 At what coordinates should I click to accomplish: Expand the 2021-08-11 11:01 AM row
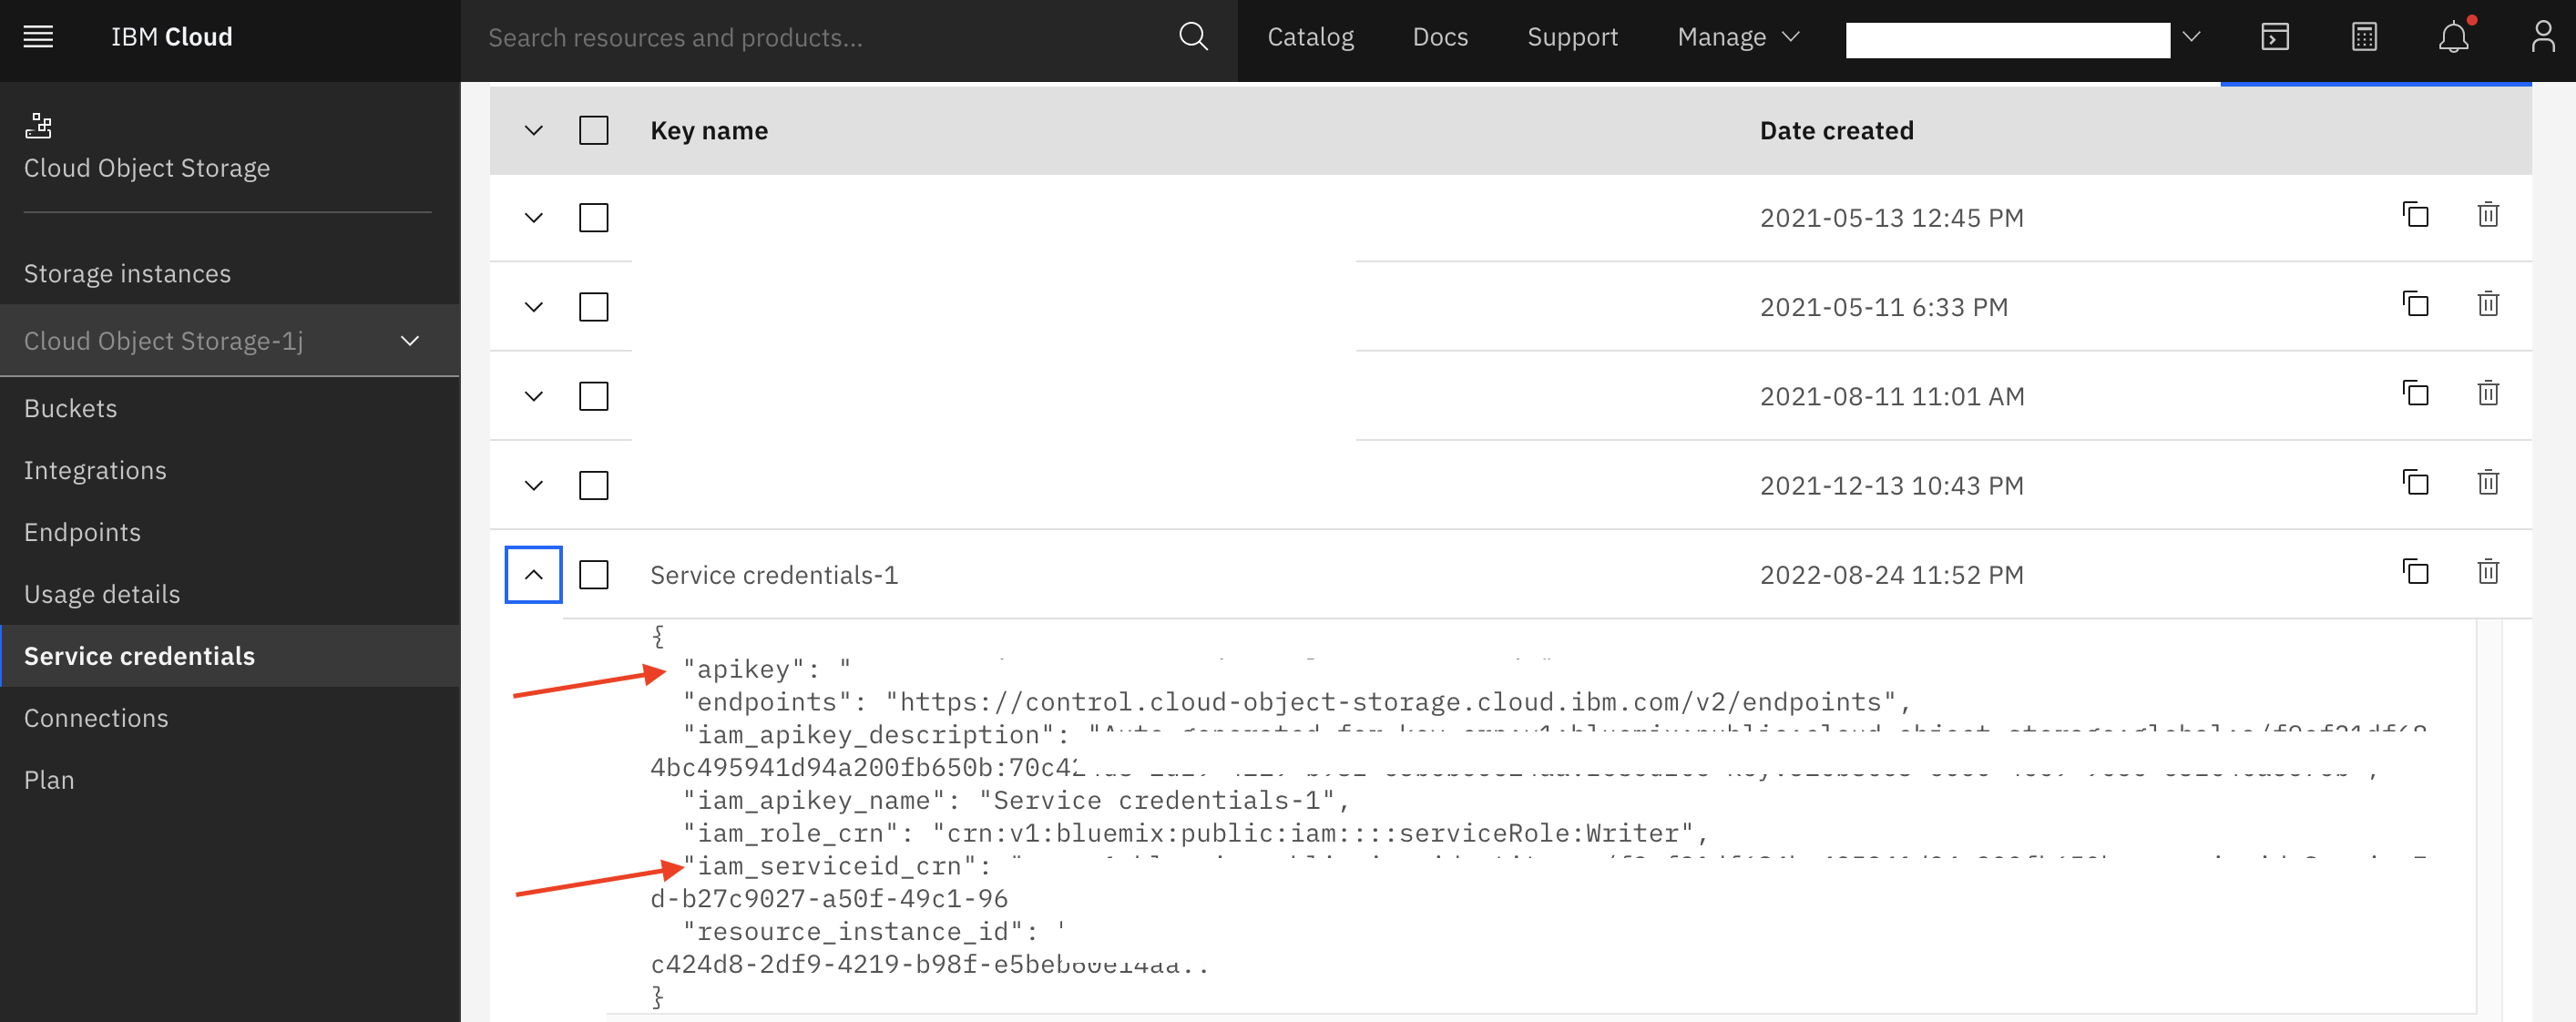tap(534, 396)
